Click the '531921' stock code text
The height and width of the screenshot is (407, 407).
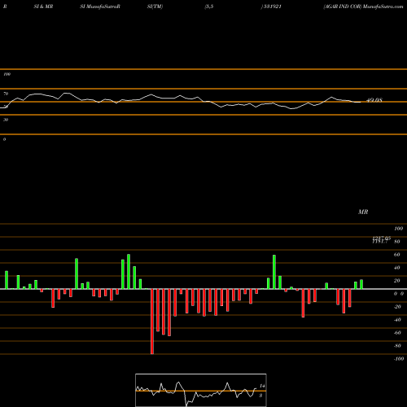(272, 7)
